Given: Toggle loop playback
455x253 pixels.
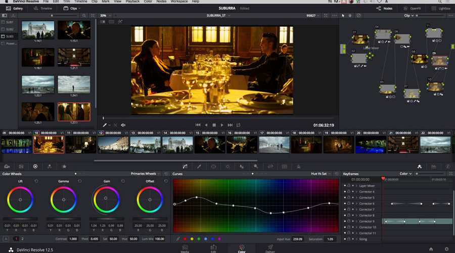Looking at the screenshot, I should click(238, 125).
